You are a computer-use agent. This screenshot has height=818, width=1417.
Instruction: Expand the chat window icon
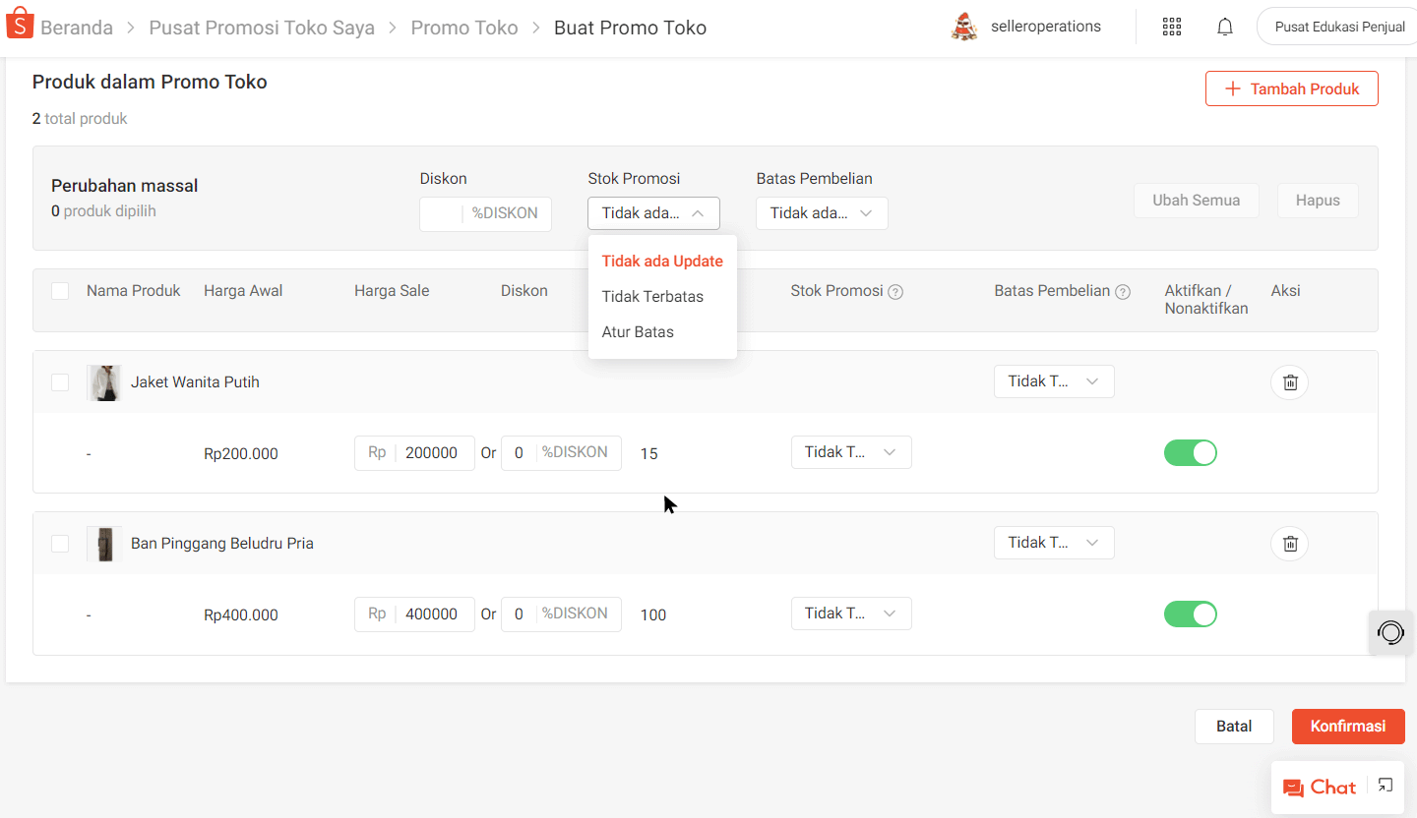1386,785
